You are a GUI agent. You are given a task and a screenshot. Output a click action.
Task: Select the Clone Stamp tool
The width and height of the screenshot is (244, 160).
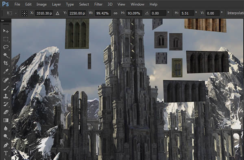(6, 96)
